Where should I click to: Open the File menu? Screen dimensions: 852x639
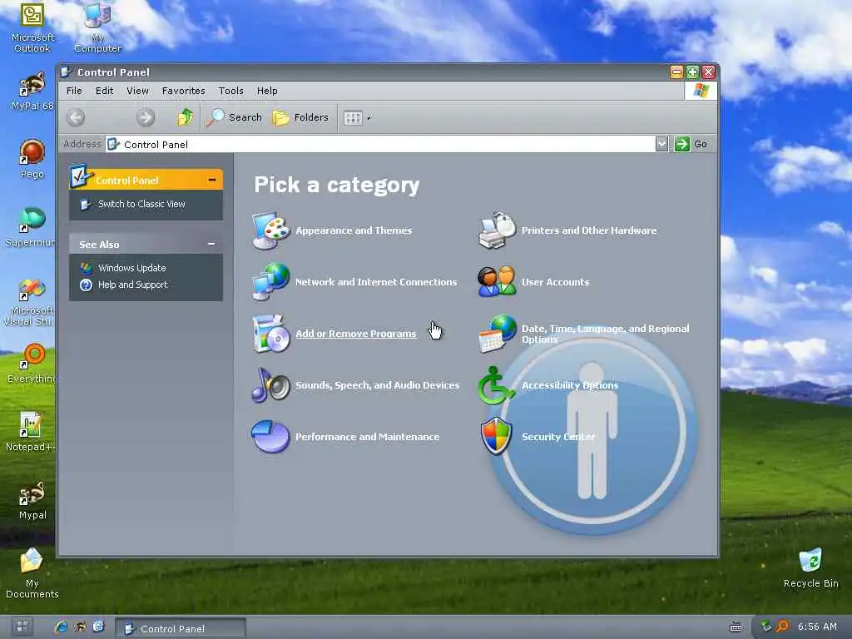click(74, 91)
